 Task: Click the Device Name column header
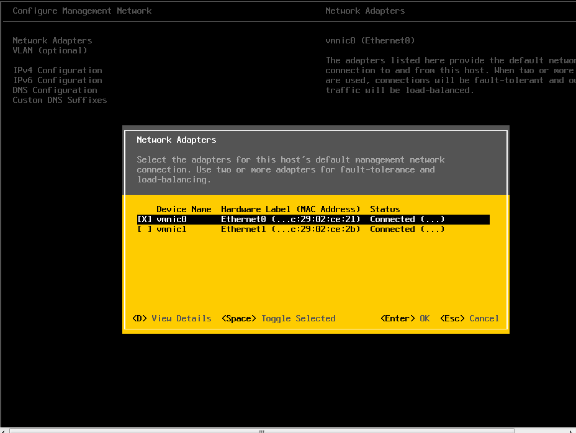tap(184, 209)
